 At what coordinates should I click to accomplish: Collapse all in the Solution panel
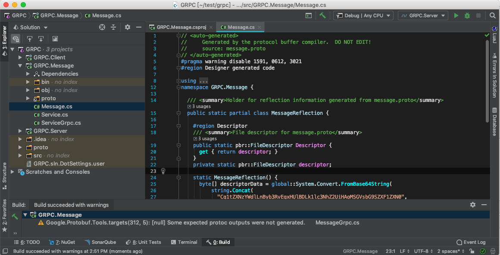[113, 28]
